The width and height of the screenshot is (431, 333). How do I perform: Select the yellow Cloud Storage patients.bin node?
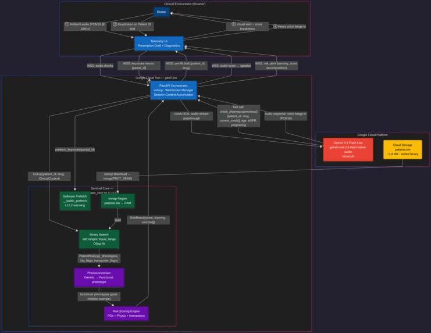(402, 149)
